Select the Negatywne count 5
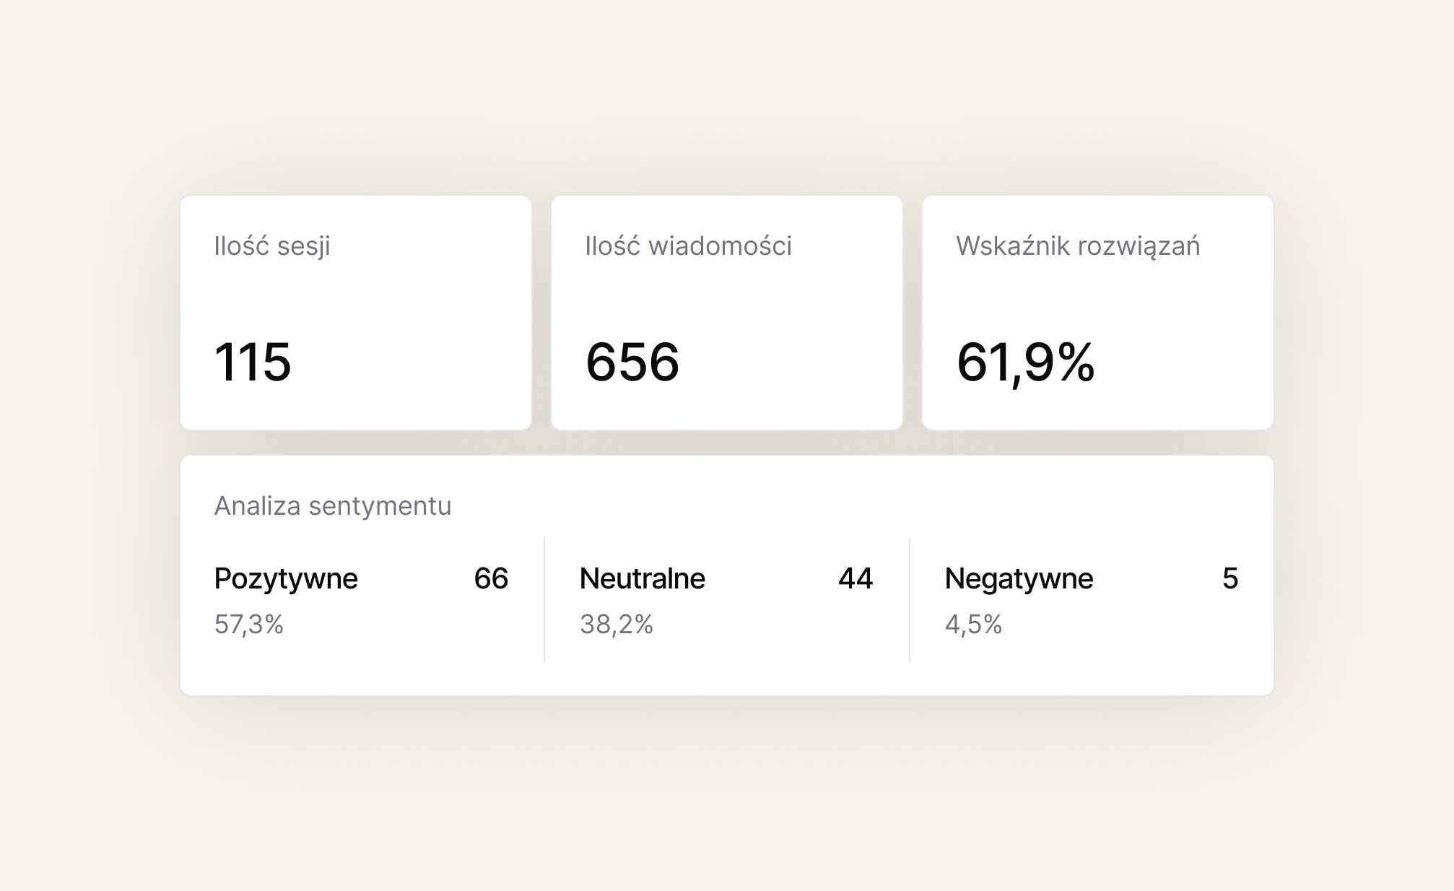 point(1230,578)
